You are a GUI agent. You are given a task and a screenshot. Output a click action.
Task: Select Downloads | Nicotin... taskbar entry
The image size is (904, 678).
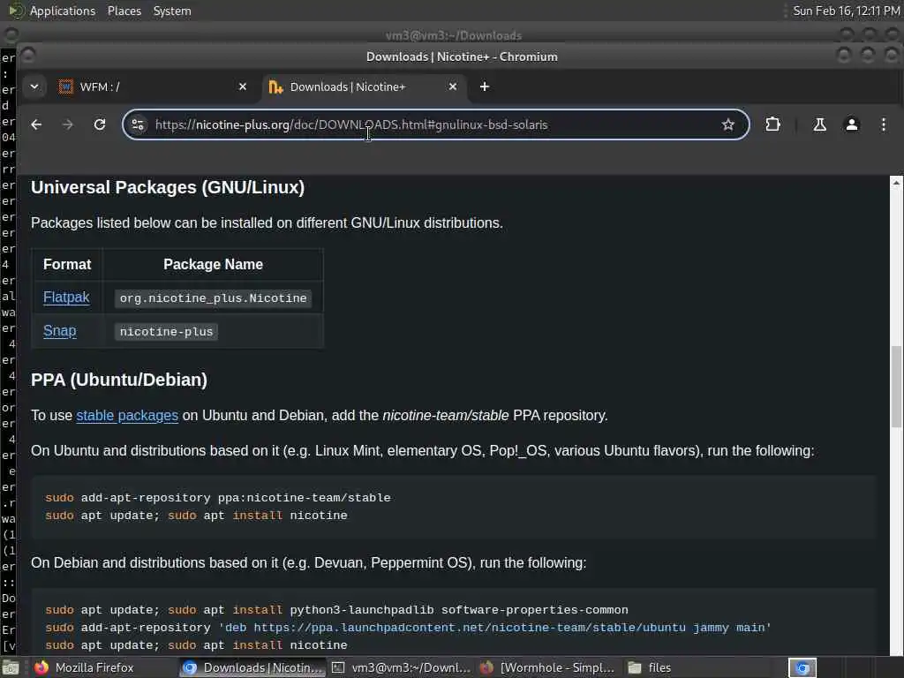[252, 667]
